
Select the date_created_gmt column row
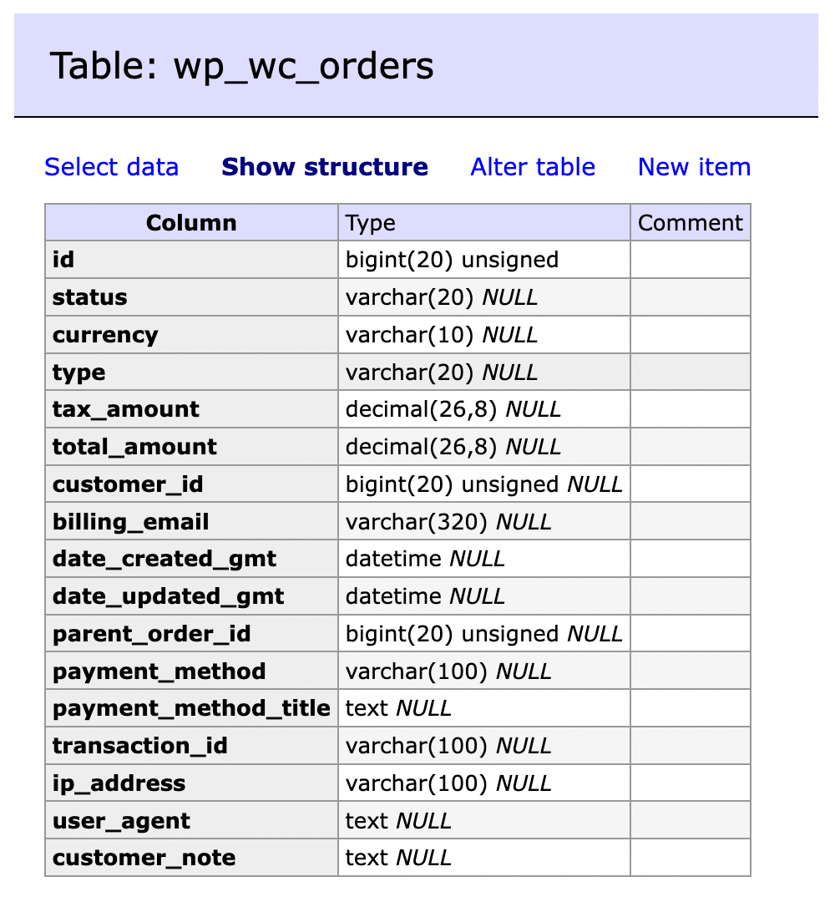pyautogui.click(x=164, y=558)
